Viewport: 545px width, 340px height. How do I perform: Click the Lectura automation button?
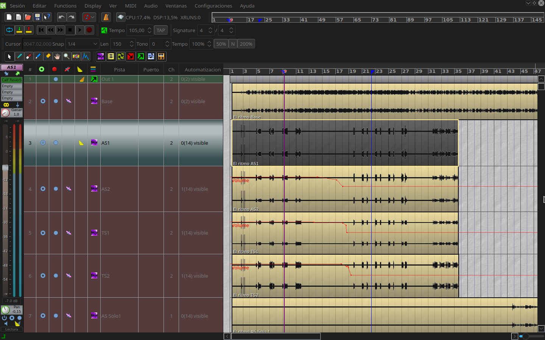tap(11, 329)
